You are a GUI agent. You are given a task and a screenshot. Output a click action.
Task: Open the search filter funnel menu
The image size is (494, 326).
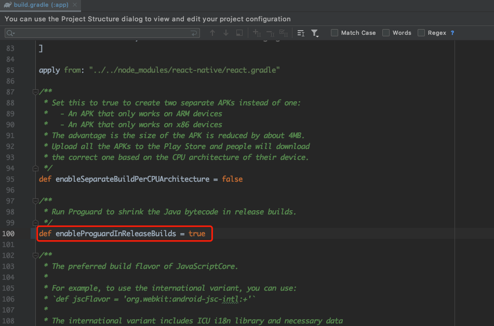point(315,33)
